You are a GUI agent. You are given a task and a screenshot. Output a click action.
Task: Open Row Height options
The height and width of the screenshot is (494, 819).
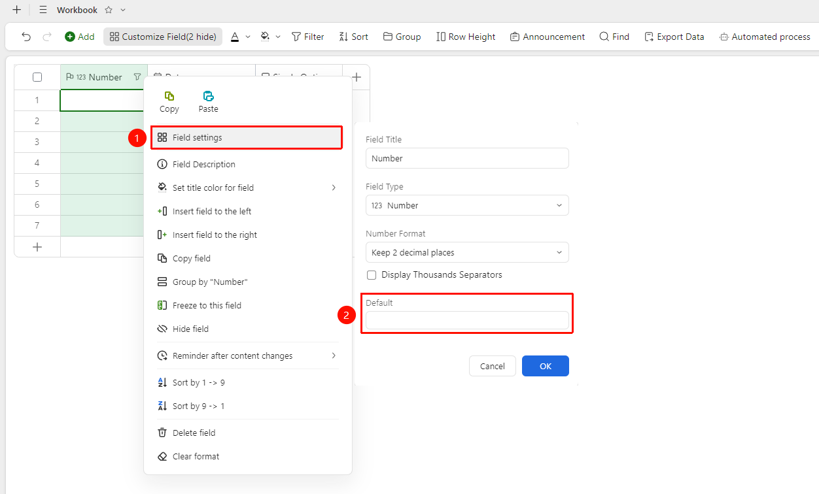click(x=466, y=37)
